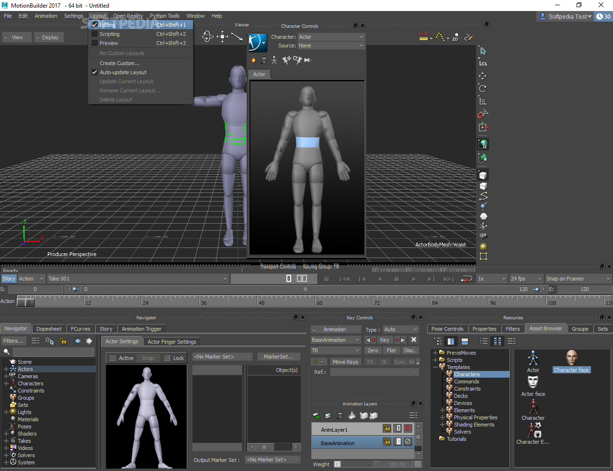Open the 24 fps frame rate dropdown
Viewport: 613px width, 471px height.
click(526, 279)
